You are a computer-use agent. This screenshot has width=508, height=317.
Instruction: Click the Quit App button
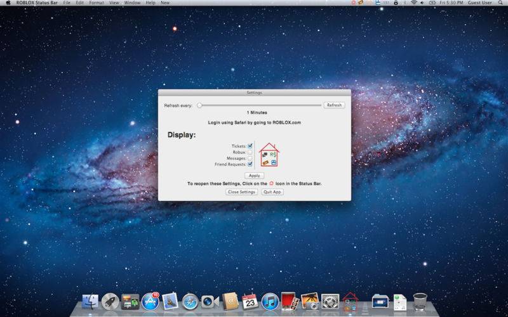[272, 192]
